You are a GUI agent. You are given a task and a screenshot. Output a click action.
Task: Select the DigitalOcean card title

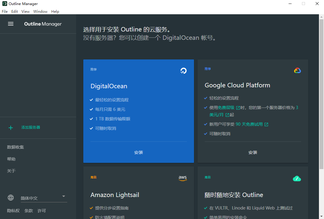coord(109,86)
